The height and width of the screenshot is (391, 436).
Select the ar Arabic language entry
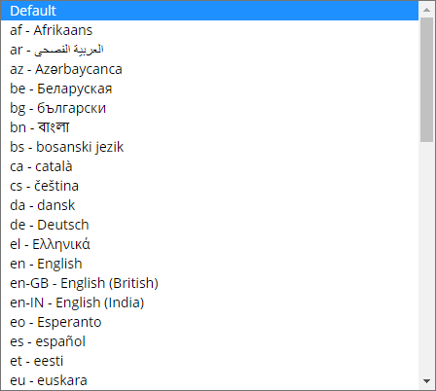click(209, 50)
